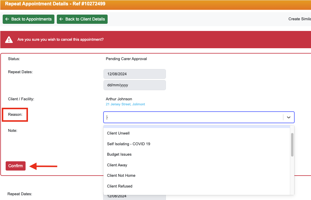The width and height of the screenshot is (311, 200).
Task: Select Client Away from the dropdown
Action: click(x=117, y=165)
